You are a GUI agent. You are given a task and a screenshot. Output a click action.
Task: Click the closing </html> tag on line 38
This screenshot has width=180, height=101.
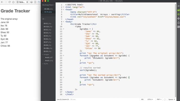click(69, 94)
